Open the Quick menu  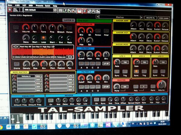48,6
